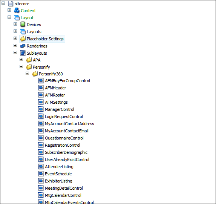Select the ManagerControl item
The width and height of the screenshot is (216, 204).
60,109
